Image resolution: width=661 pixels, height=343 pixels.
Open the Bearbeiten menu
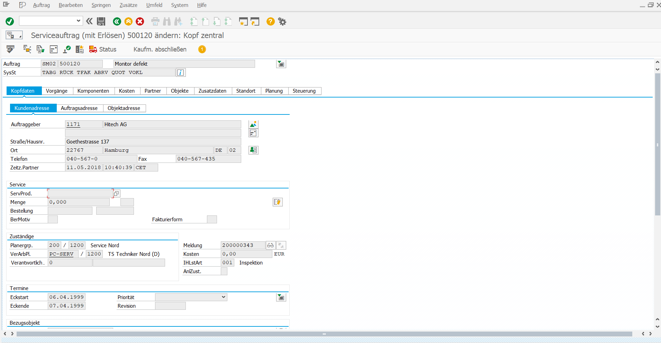[71, 5]
